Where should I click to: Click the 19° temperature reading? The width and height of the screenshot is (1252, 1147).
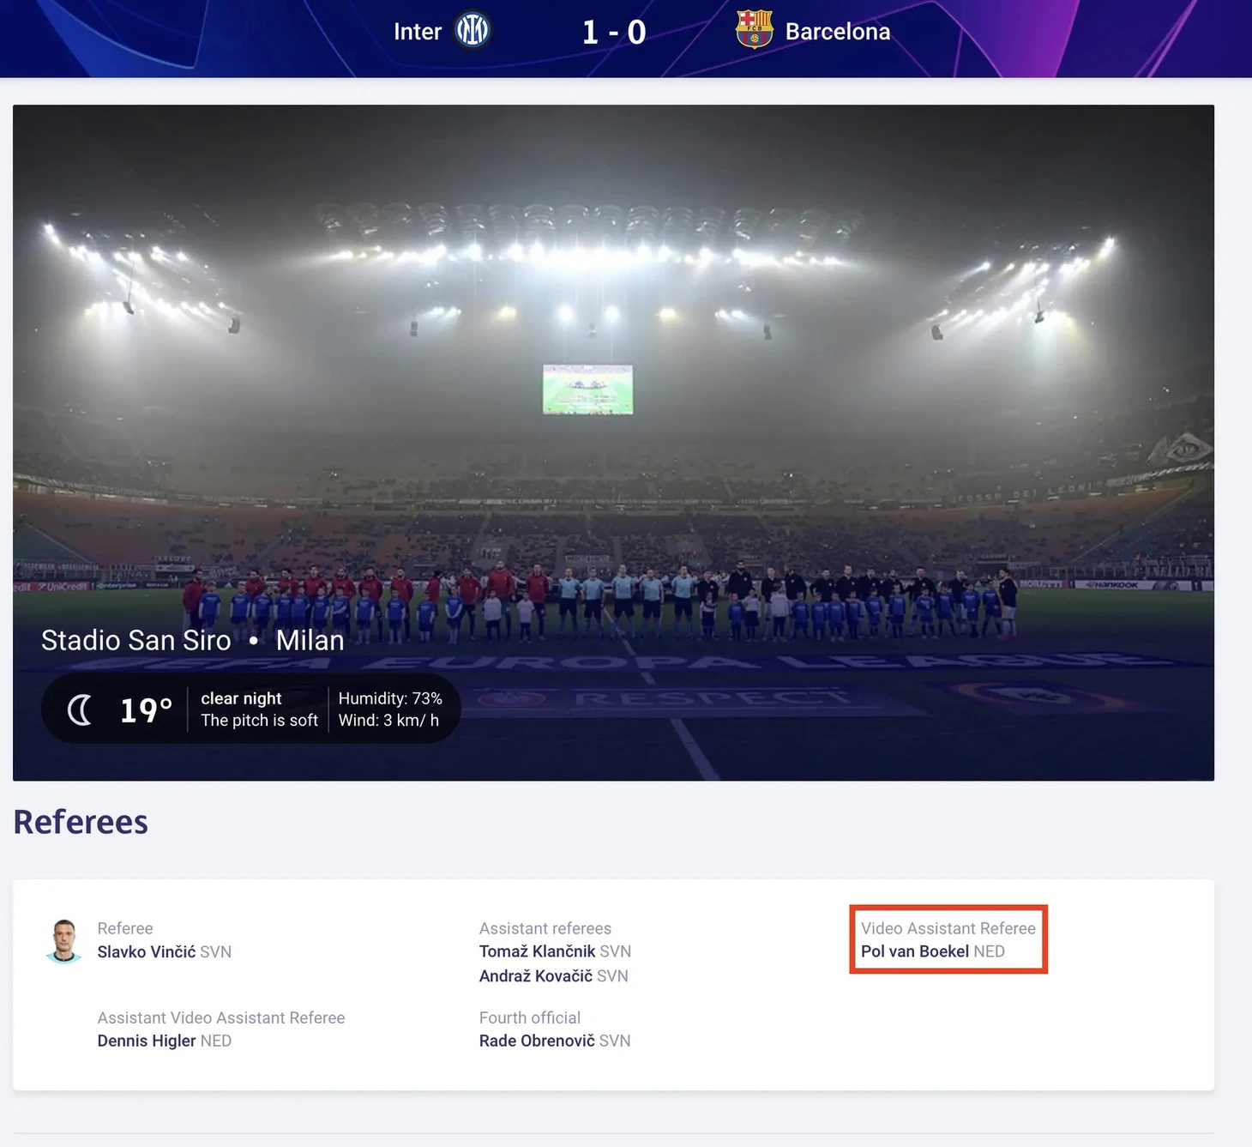pyautogui.click(x=146, y=710)
